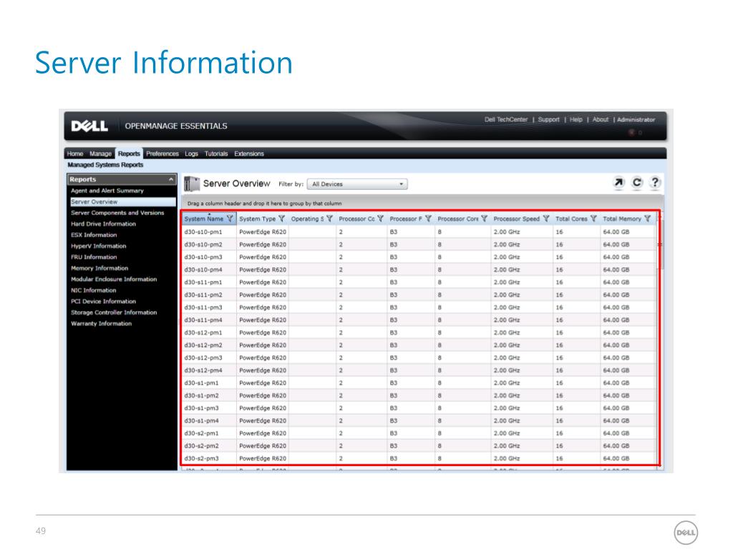Select row d30-s12-pm3
Image resolution: width=733 pixels, height=549 pixels.
click(x=419, y=357)
